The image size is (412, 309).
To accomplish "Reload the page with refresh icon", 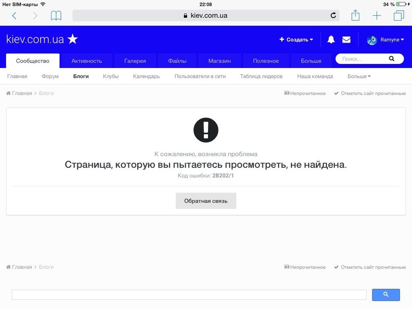I will pos(333,16).
